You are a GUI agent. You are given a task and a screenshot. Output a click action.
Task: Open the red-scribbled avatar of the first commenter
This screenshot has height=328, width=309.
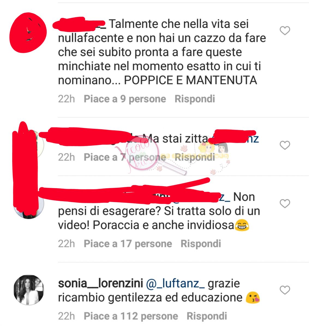(x=28, y=32)
